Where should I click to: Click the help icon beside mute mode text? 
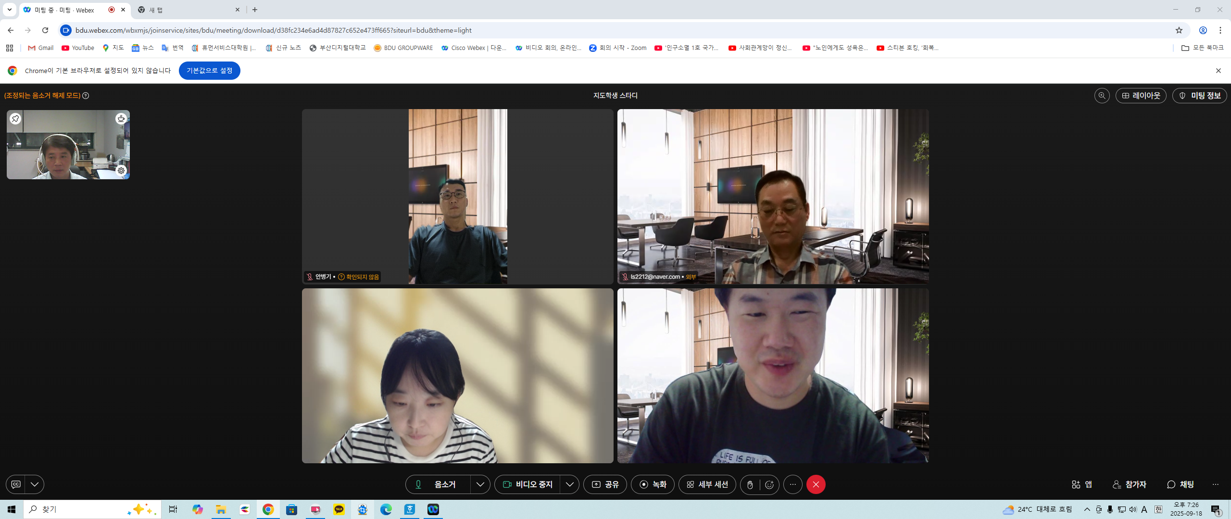[86, 96]
